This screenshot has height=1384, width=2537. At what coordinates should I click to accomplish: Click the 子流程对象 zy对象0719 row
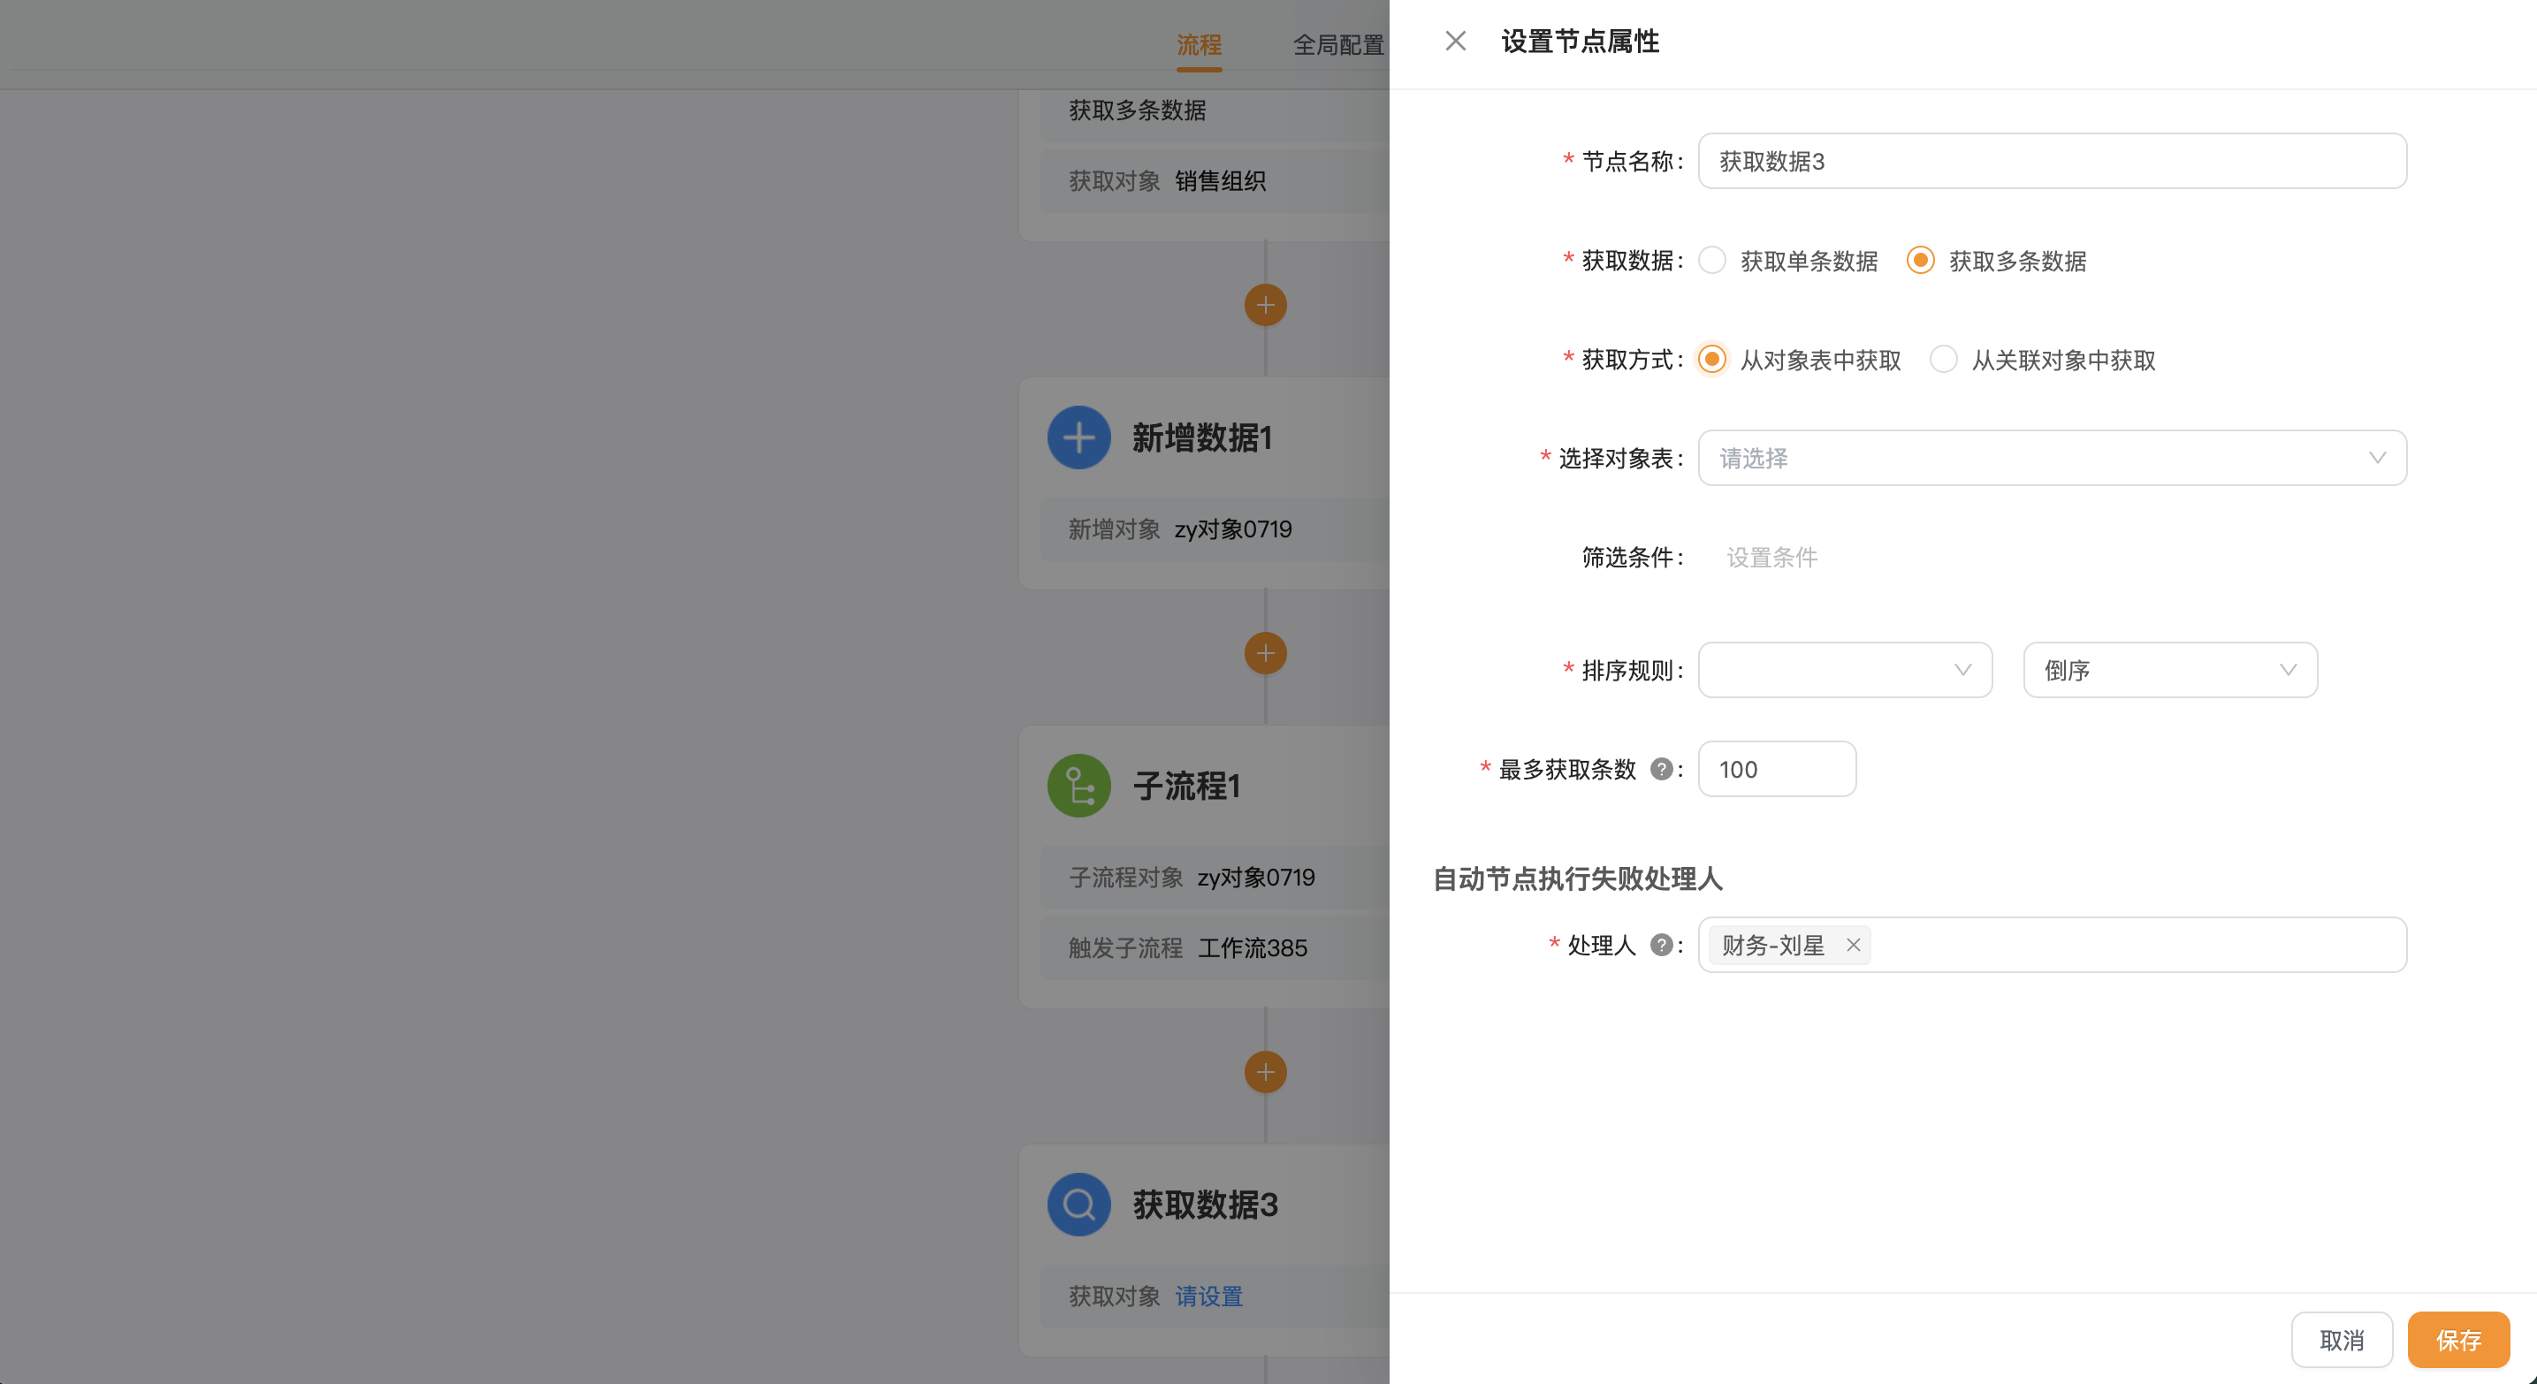tap(1215, 877)
